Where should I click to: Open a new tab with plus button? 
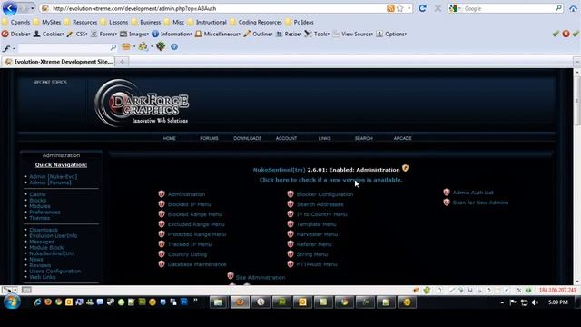click(x=122, y=62)
